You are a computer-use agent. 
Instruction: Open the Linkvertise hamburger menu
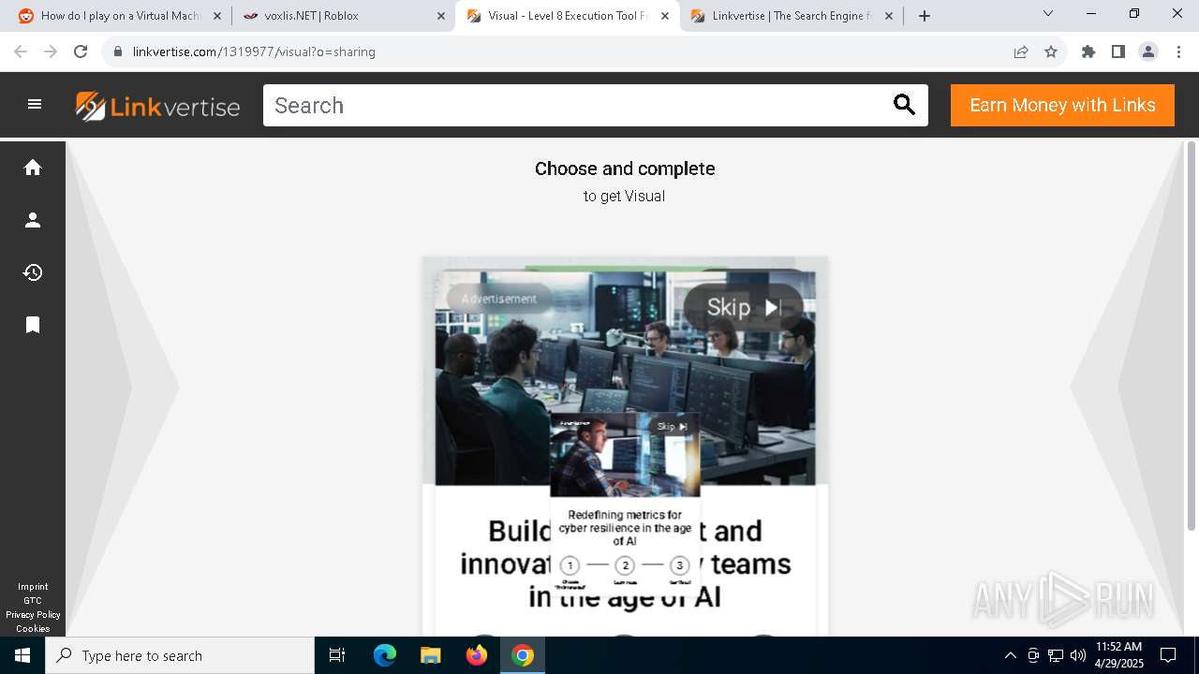pos(35,105)
